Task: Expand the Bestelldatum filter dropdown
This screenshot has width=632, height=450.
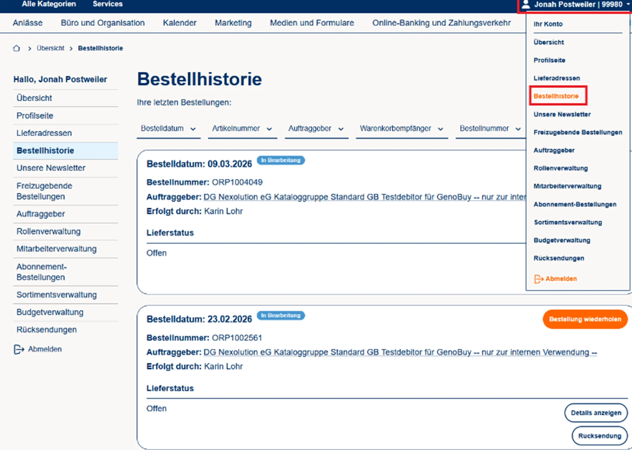Action: click(x=168, y=129)
